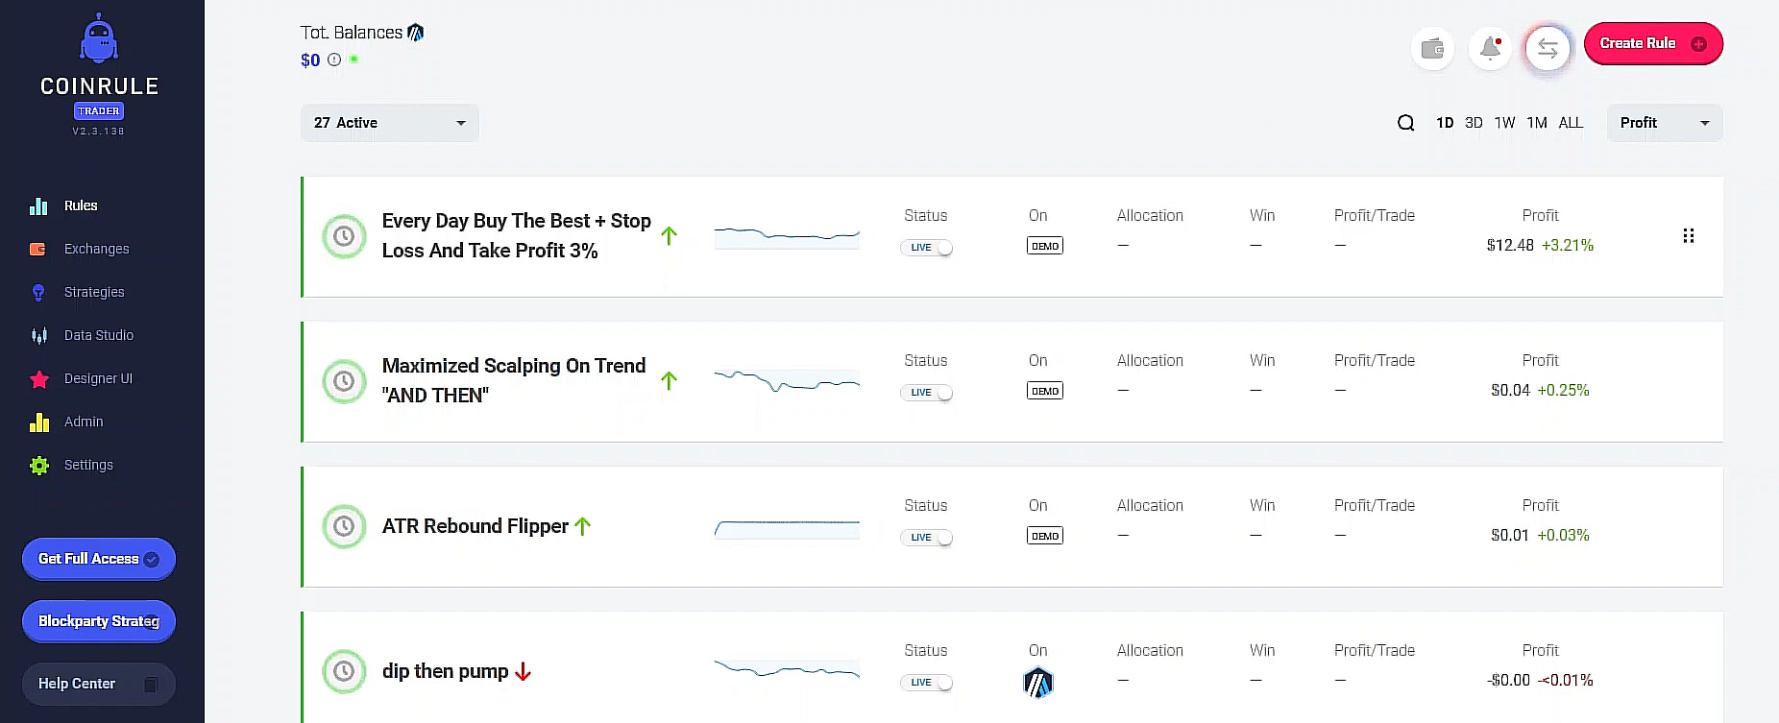Viewport: 1779px width, 723px height.
Task: Open the Profit sort dropdown
Action: [x=1664, y=123]
